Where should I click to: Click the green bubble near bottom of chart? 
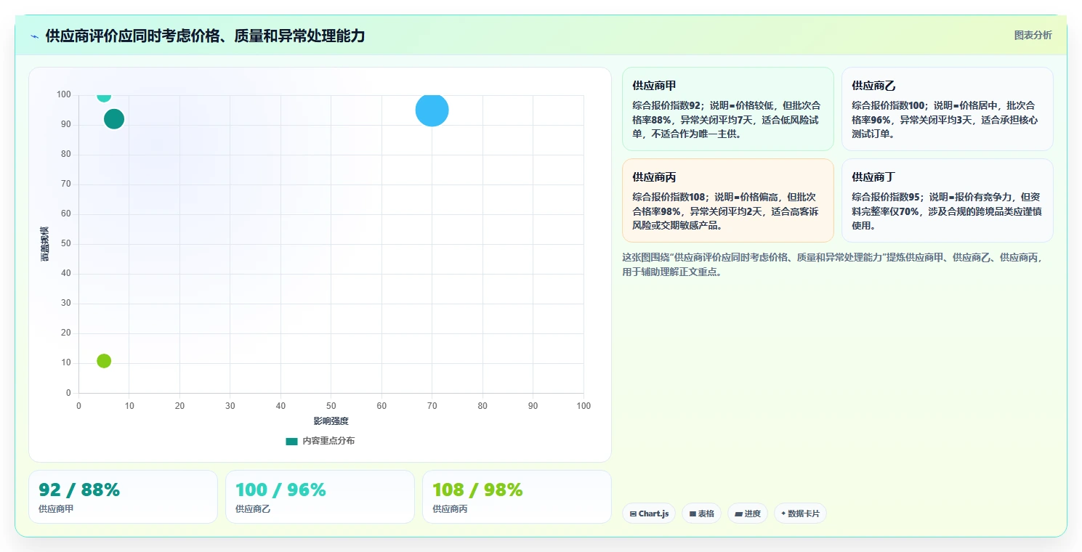pyautogui.click(x=104, y=361)
